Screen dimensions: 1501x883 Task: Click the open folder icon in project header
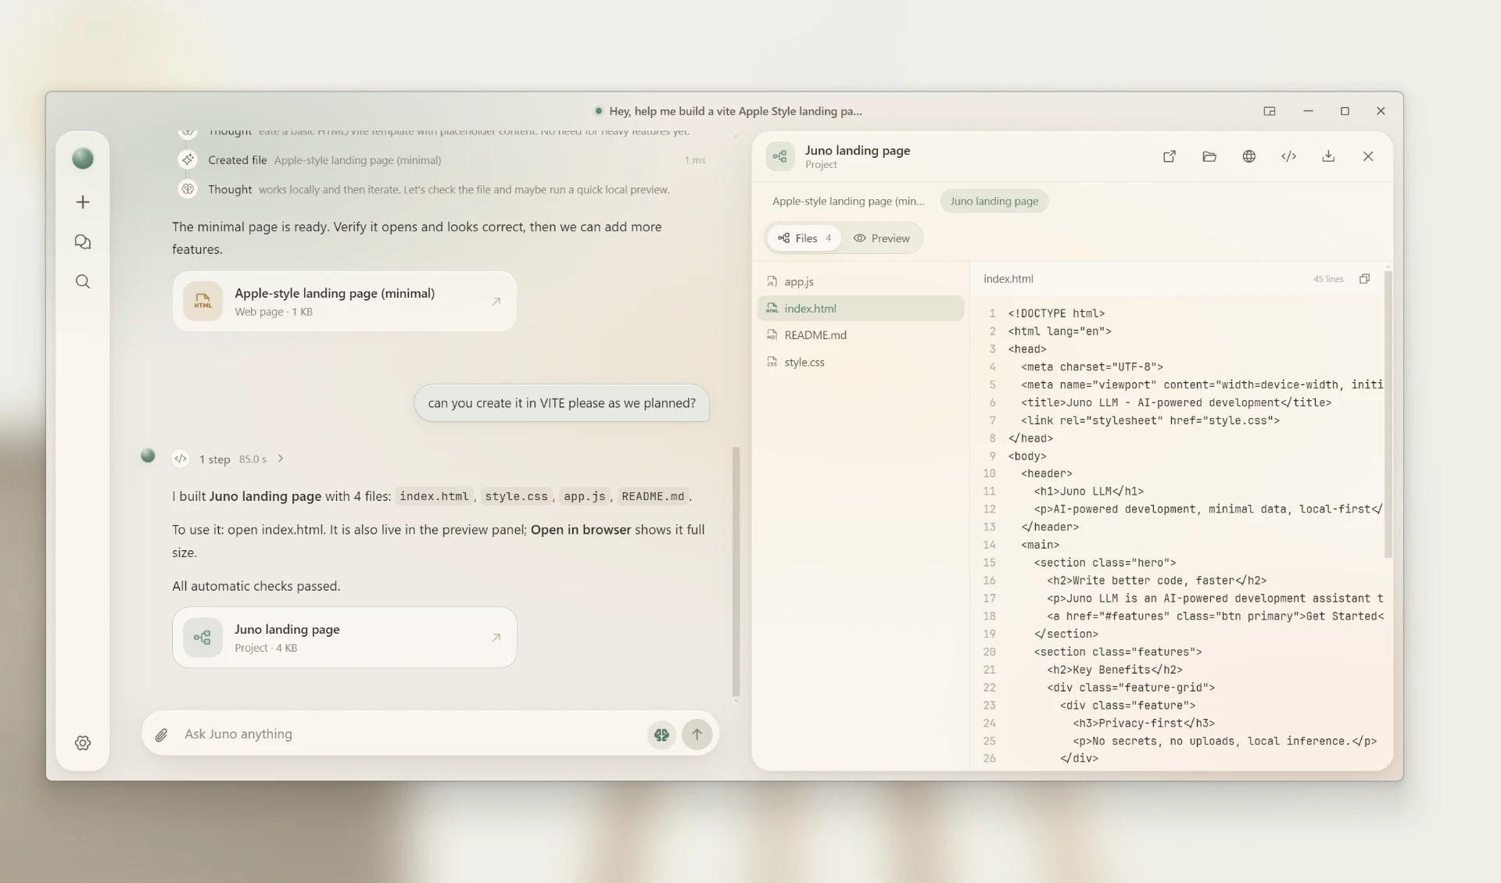pos(1209,156)
